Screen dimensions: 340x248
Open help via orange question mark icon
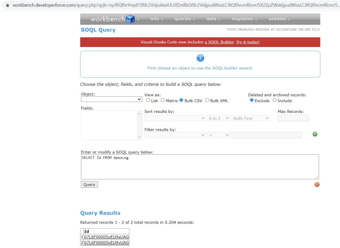(317, 184)
